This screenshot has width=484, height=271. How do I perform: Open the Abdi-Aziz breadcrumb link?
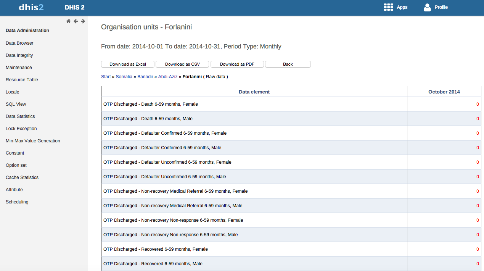click(168, 77)
